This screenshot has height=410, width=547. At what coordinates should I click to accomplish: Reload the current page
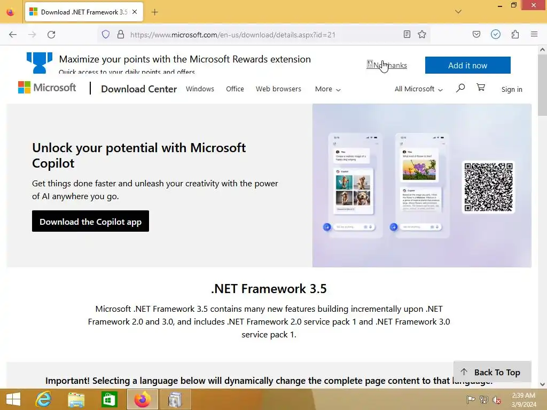(51, 35)
